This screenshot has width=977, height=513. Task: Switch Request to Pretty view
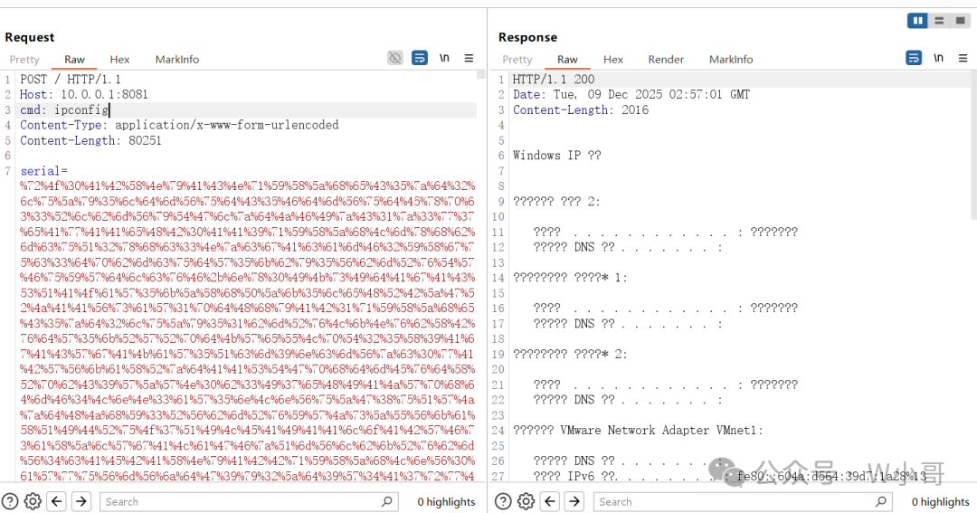coord(24,59)
